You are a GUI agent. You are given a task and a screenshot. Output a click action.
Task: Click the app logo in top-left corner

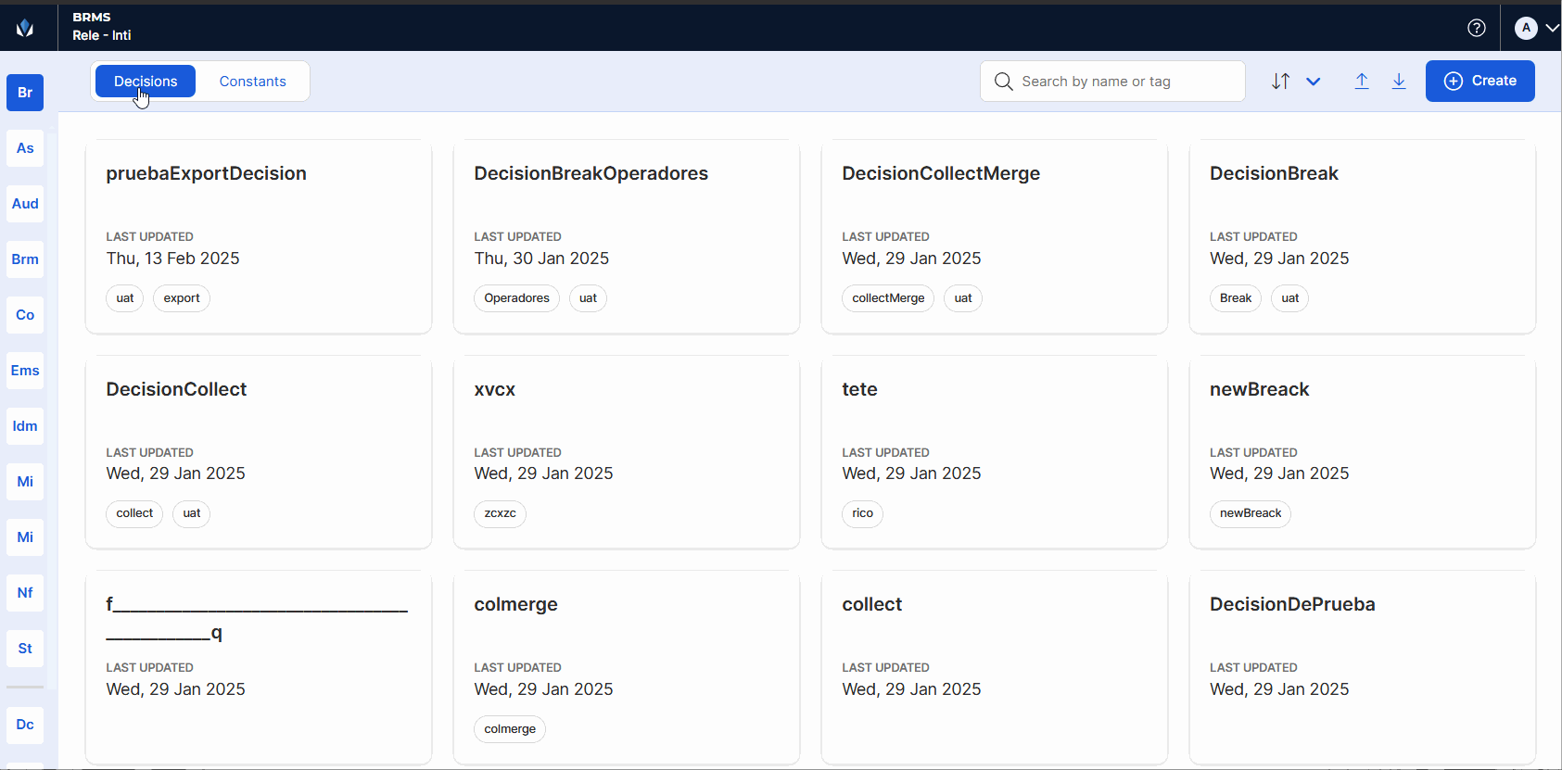coord(25,28)
